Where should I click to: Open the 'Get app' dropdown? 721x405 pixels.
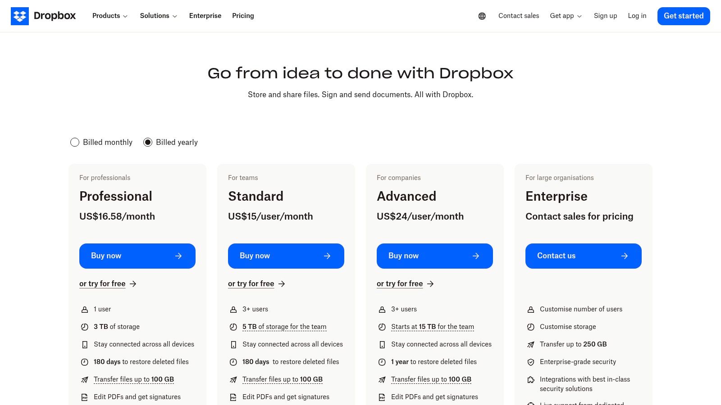click(566, 16)
